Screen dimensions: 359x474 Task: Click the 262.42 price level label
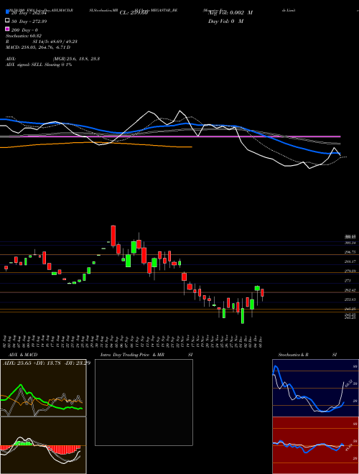point(349,290)
